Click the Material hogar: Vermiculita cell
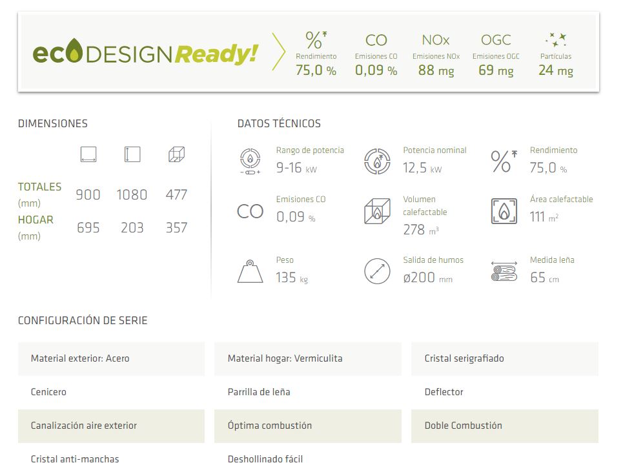 (x=308, y=358)
